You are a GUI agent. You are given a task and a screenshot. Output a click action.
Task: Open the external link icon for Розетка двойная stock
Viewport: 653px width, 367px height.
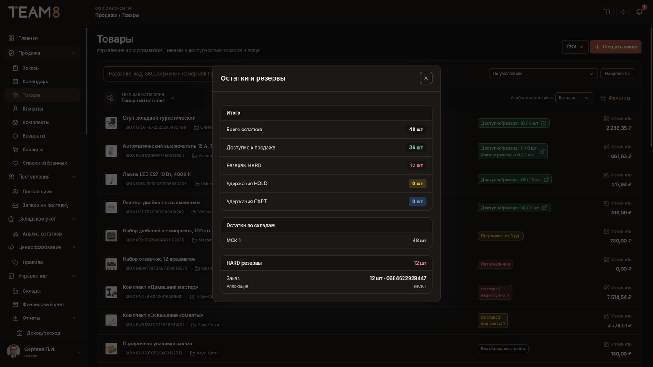pos(544,208)
